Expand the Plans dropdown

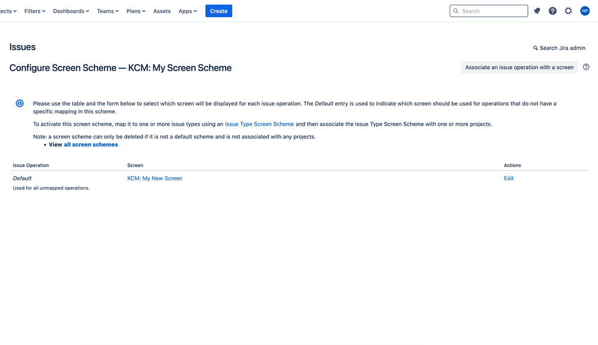135,10
